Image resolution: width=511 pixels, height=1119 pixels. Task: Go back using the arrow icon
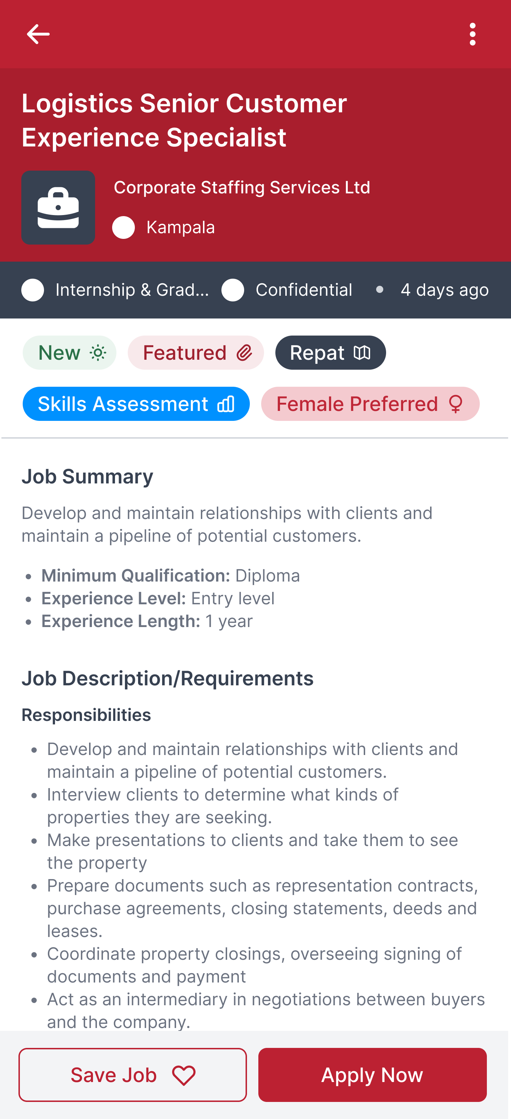38,34
